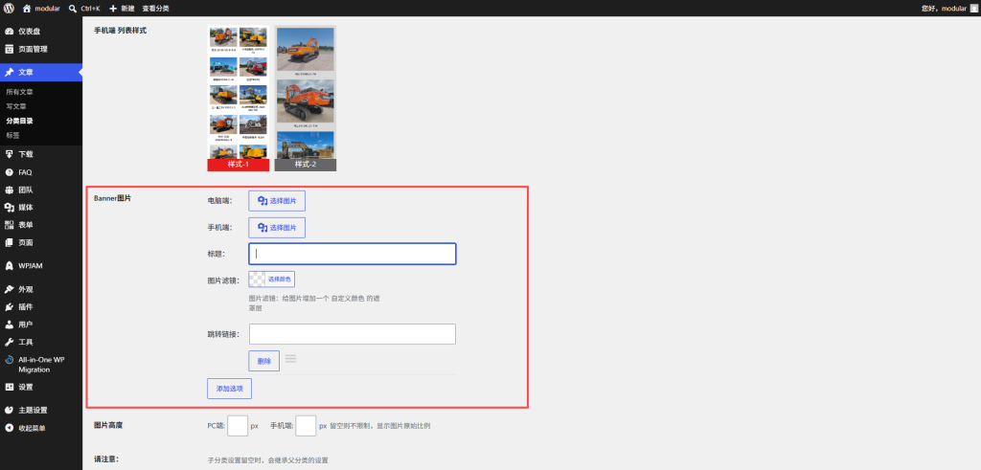Open the 写文章 submenu

16,106
